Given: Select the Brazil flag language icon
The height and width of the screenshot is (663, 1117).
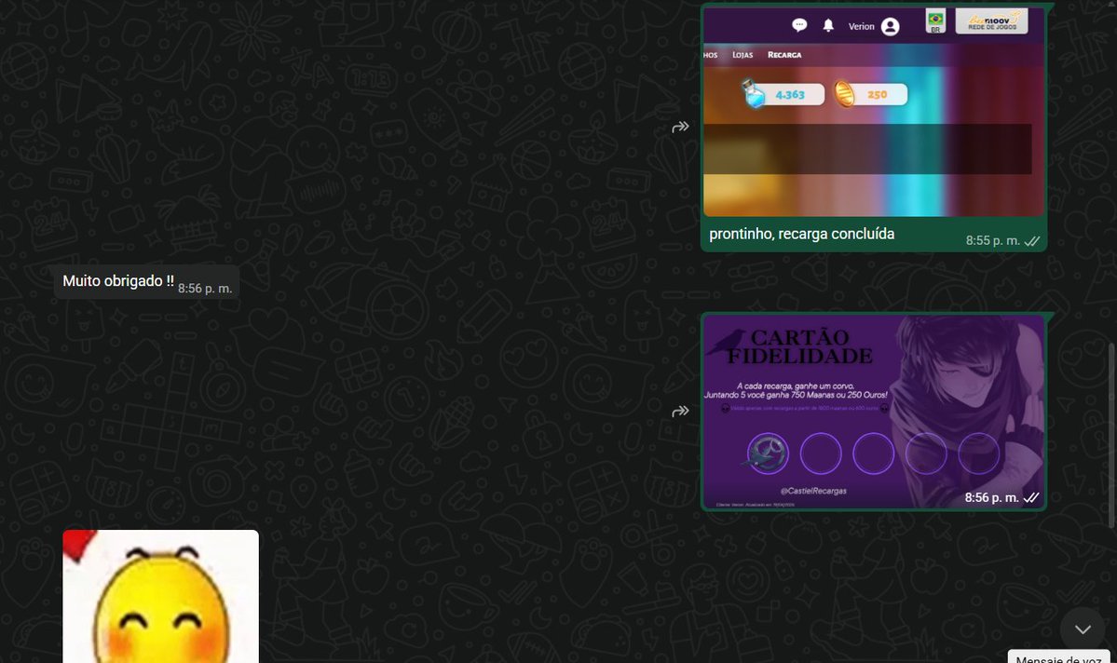Looking at the screenshot, I should pyautogui.click(x=933, y=19).
